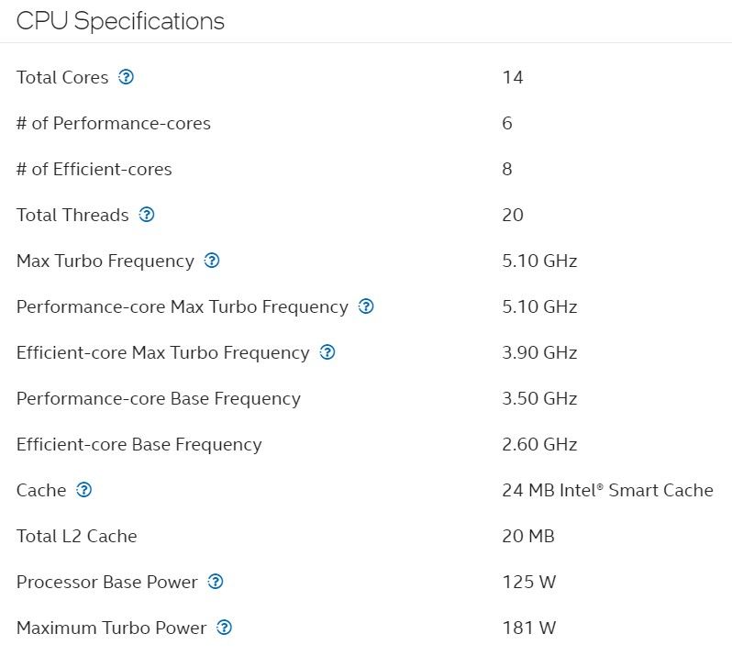Click the 24 MB Intel Smart Cache value
The height and width of the screenshot is (656, 732).
coord(608,490)
